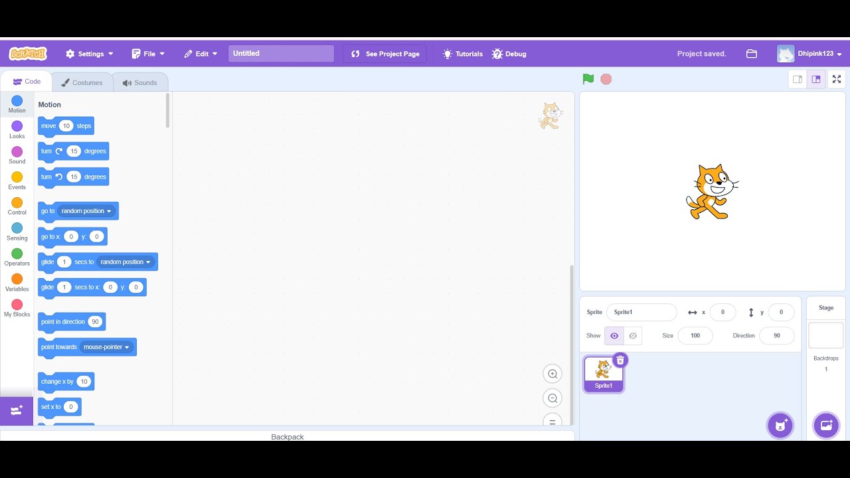Click the turn clockwise 15 degrees block

point(73,151)
